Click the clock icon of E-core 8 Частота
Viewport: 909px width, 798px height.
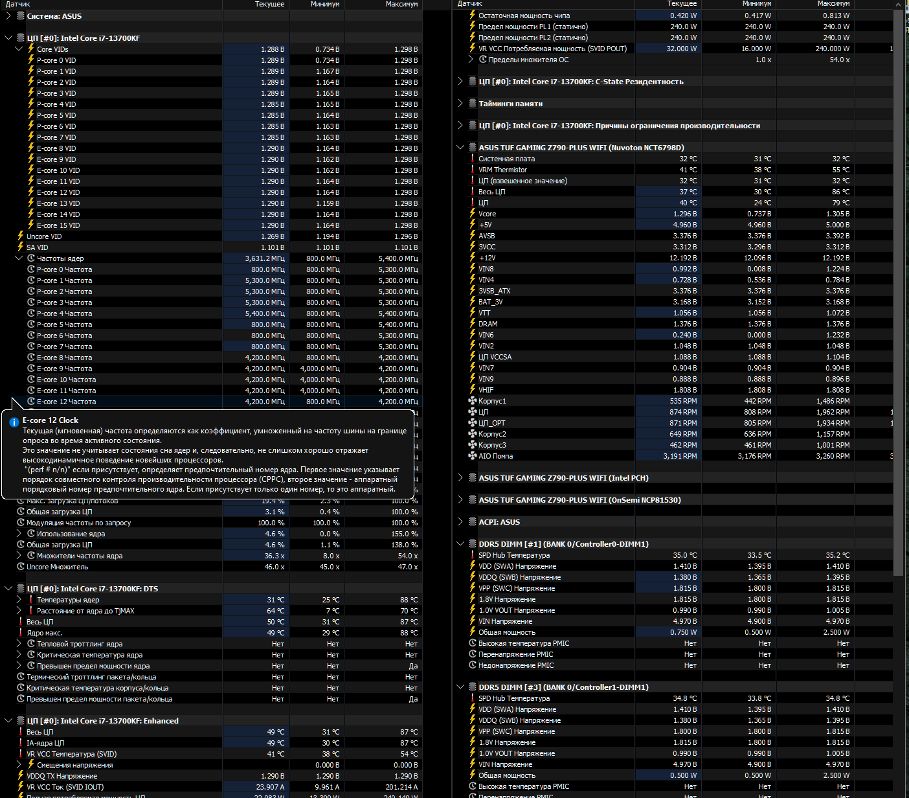(x=30, y=358)
